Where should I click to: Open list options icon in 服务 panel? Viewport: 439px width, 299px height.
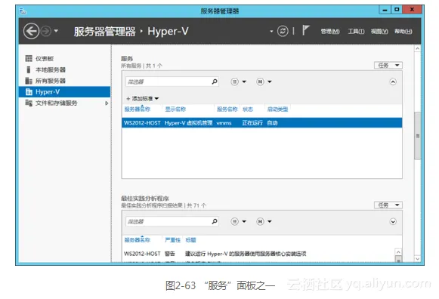point(234,82)
